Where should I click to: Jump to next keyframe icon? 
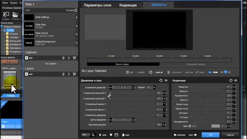[x=229, y=72]
